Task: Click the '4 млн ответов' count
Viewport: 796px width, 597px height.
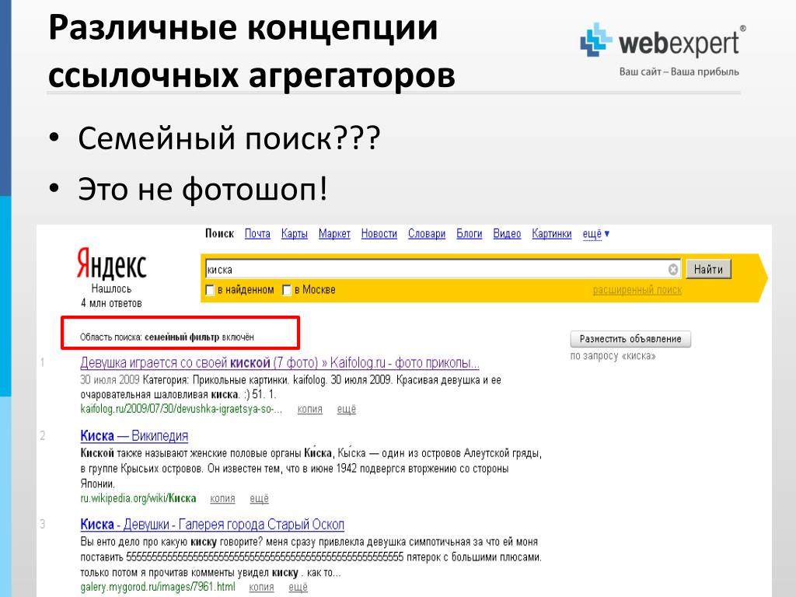Action: coord(111,304)
